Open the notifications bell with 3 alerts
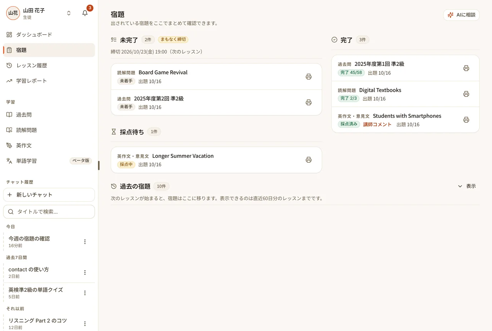492x331 pixels. 85,13
